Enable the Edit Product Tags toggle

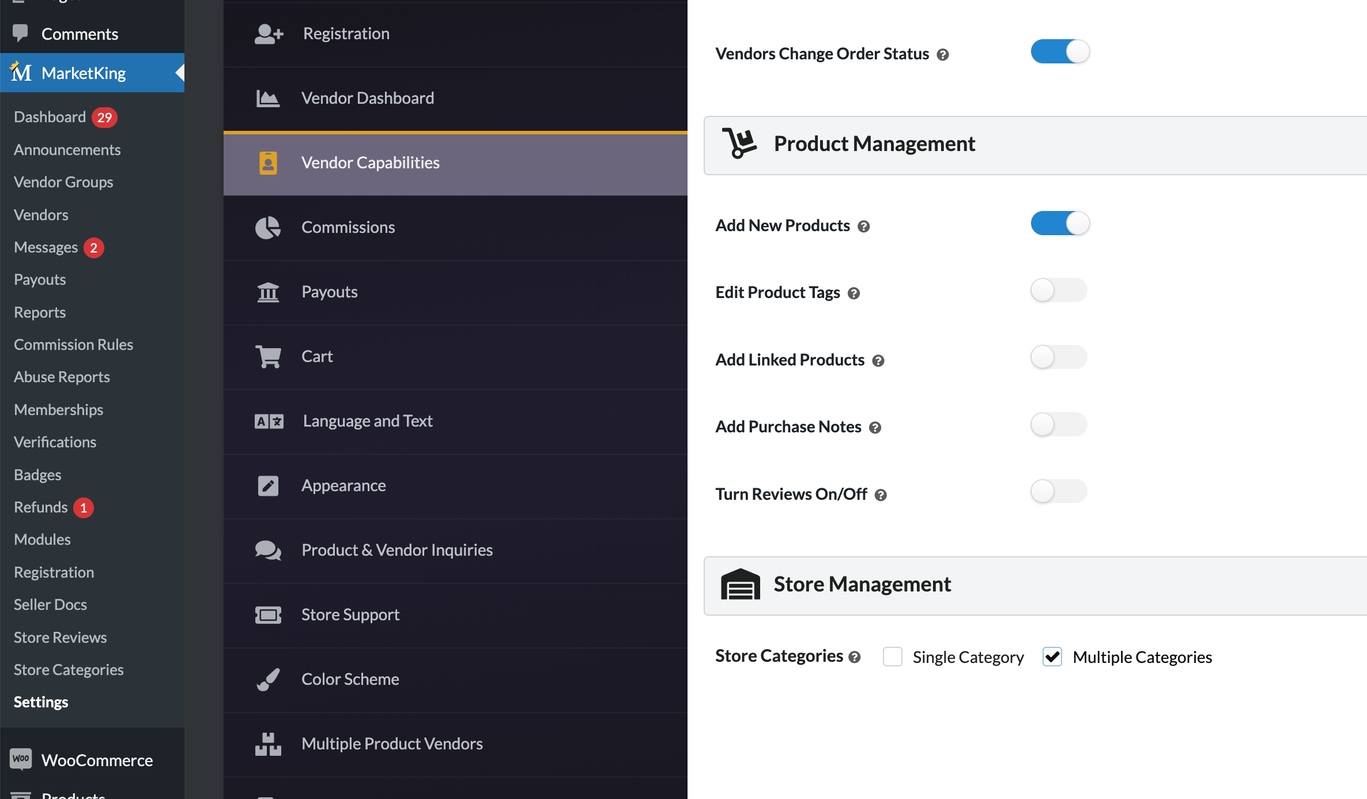pos(1059,290)
